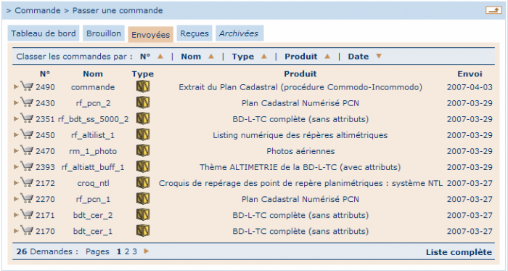
Task: Click the type icon of rf_pcn_1
Action: pyautogui.click(x=143, y=198)
